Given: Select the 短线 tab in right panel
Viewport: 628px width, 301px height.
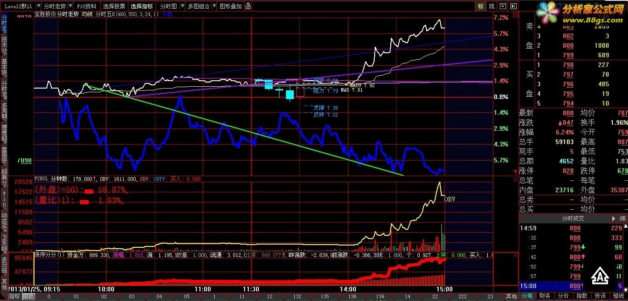Looking at the screenshot, I should 619,296.
